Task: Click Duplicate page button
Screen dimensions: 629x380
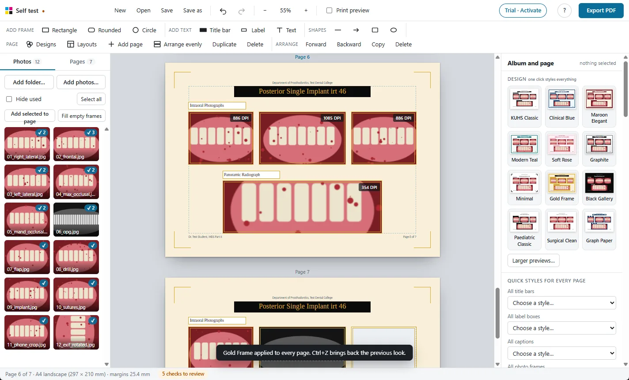Action: point(224,44)
